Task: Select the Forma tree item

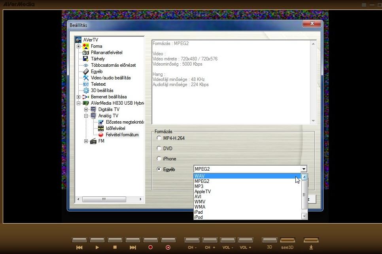Action: click(96, 46)
